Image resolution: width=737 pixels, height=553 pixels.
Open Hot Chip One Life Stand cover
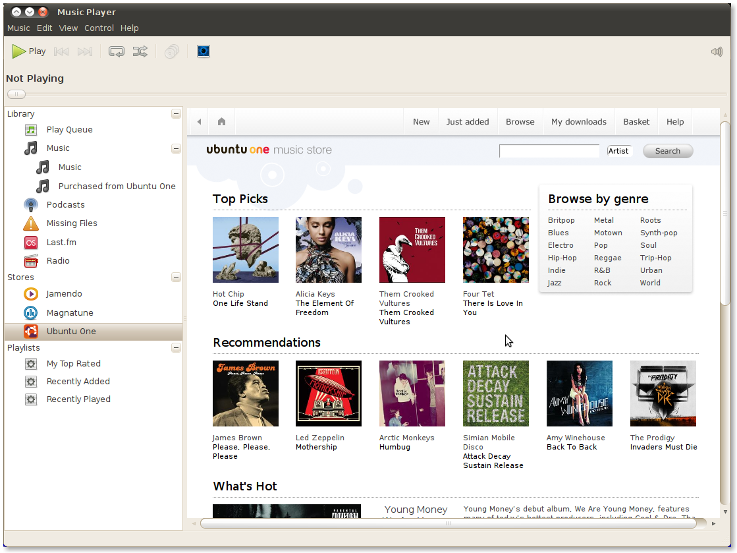click(246, 250)
